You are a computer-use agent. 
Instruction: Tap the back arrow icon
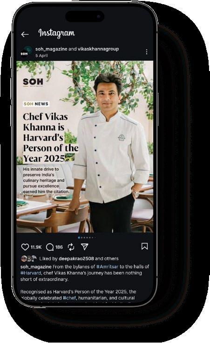(25, 34)
